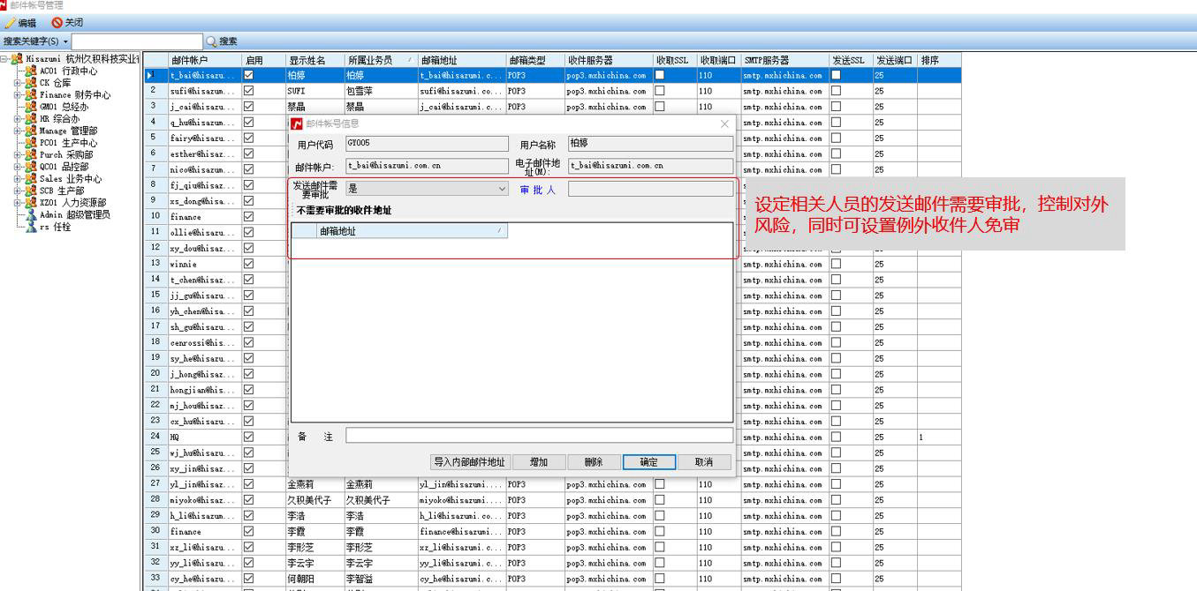Click the 关闭 red stop icon
This screenshot has width=1197, height=591.
pyautogui.click(x=57, y=23)
